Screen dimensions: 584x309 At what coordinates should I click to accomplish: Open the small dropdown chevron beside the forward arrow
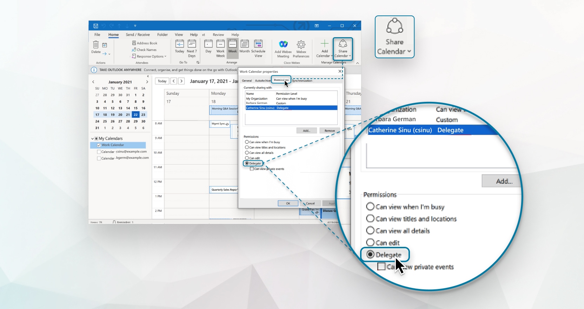(x=109, y=54)
